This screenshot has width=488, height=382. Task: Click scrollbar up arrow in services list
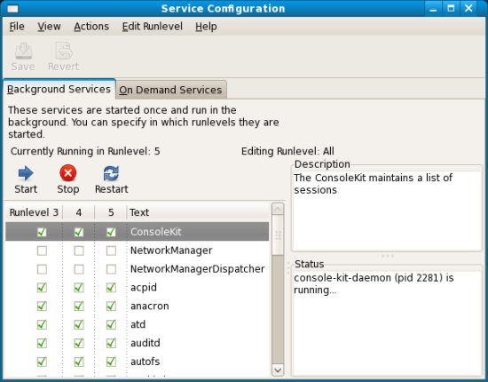pyautogui.click(x=278, y=209)
